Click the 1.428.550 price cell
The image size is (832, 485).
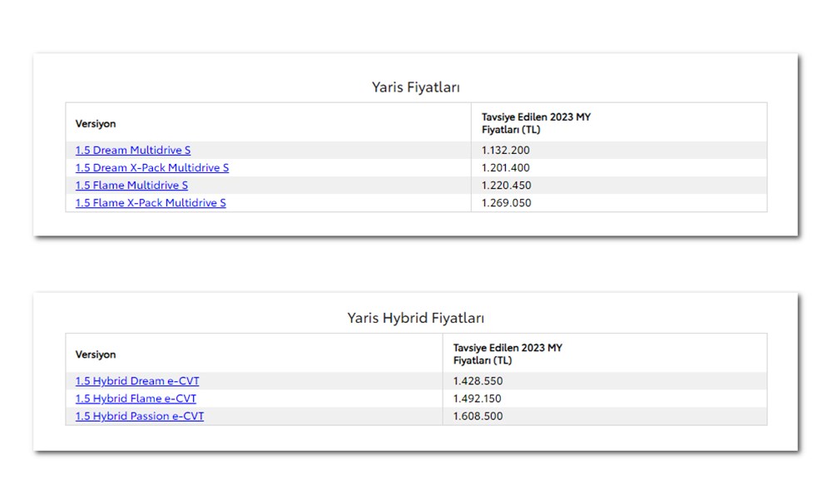pos(480,380)
